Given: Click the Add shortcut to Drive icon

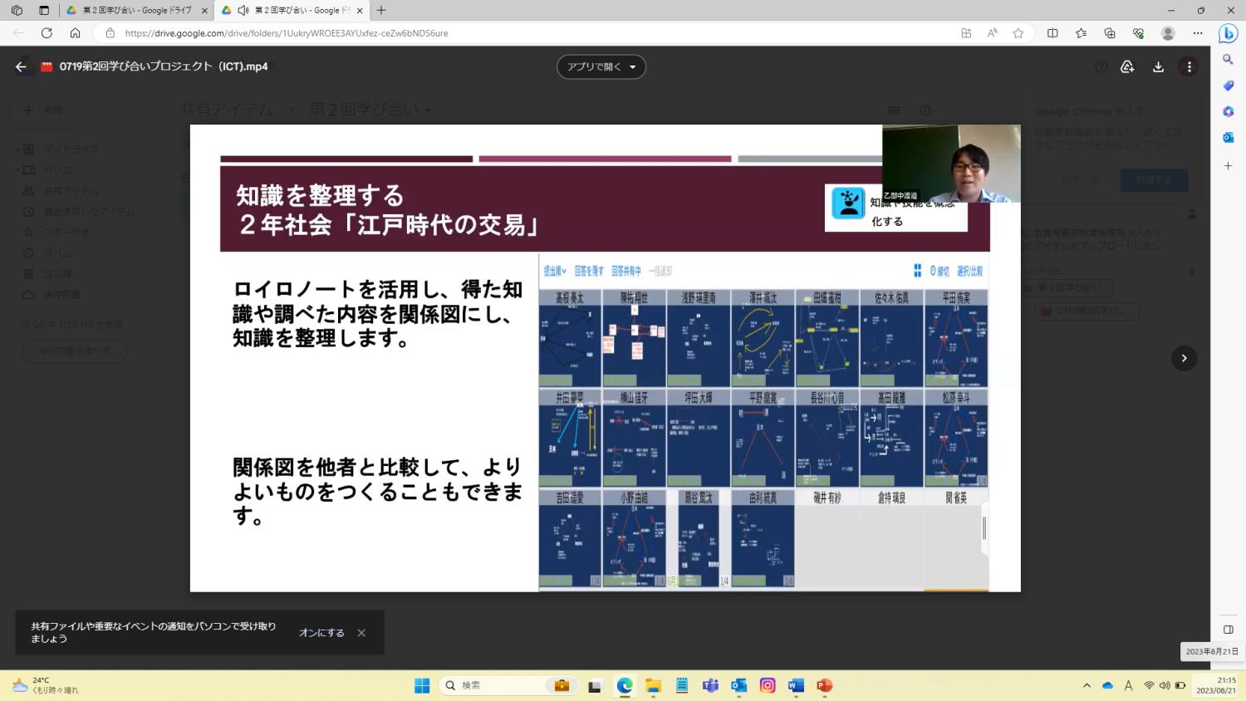Looking at the screenshot, I should point(1126,66).
